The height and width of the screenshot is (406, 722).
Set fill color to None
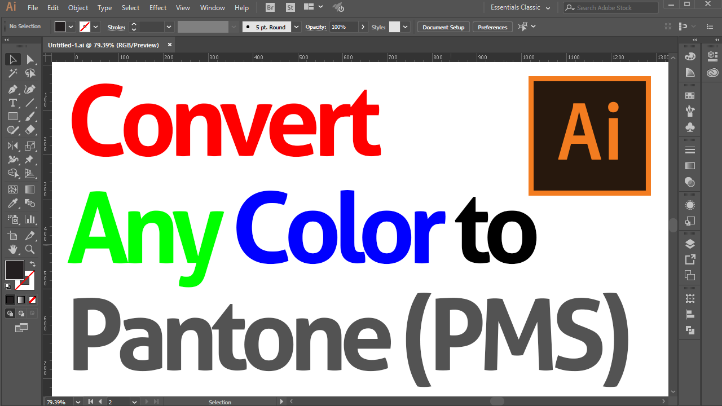[33, 299]
